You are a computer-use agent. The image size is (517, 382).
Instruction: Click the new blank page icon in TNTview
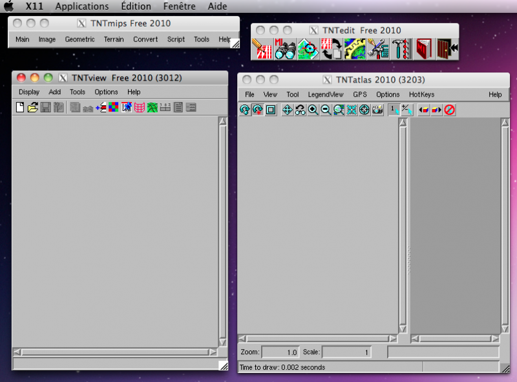(19, 108)
